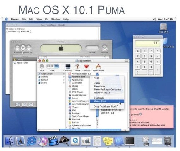
Task: Launch iMovie clapperboard in the dock
Action: pos(53,141)
